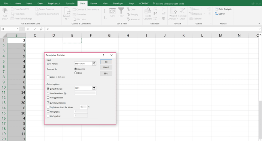Select row header 13

tap(3, 103)
